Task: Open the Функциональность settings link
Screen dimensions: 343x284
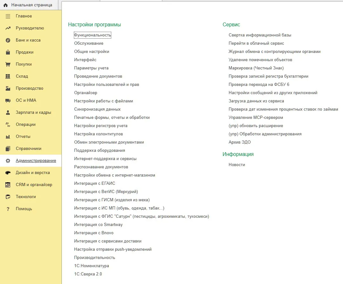Action: pyautogui.click(x=93, y=35)
